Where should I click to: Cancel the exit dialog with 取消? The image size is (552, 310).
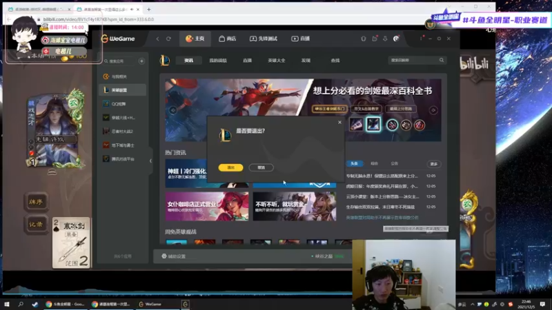(262, 167)
